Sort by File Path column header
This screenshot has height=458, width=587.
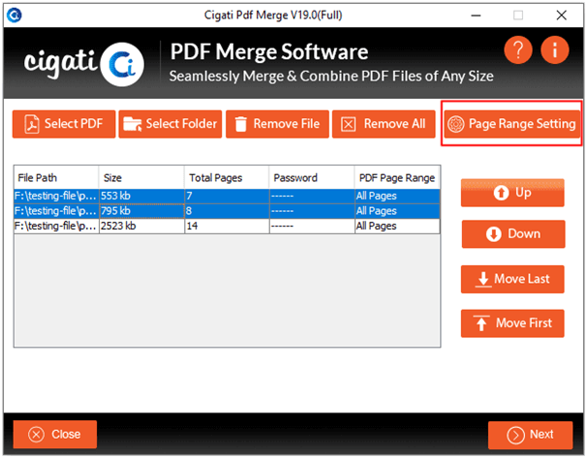tap(56, 177)
